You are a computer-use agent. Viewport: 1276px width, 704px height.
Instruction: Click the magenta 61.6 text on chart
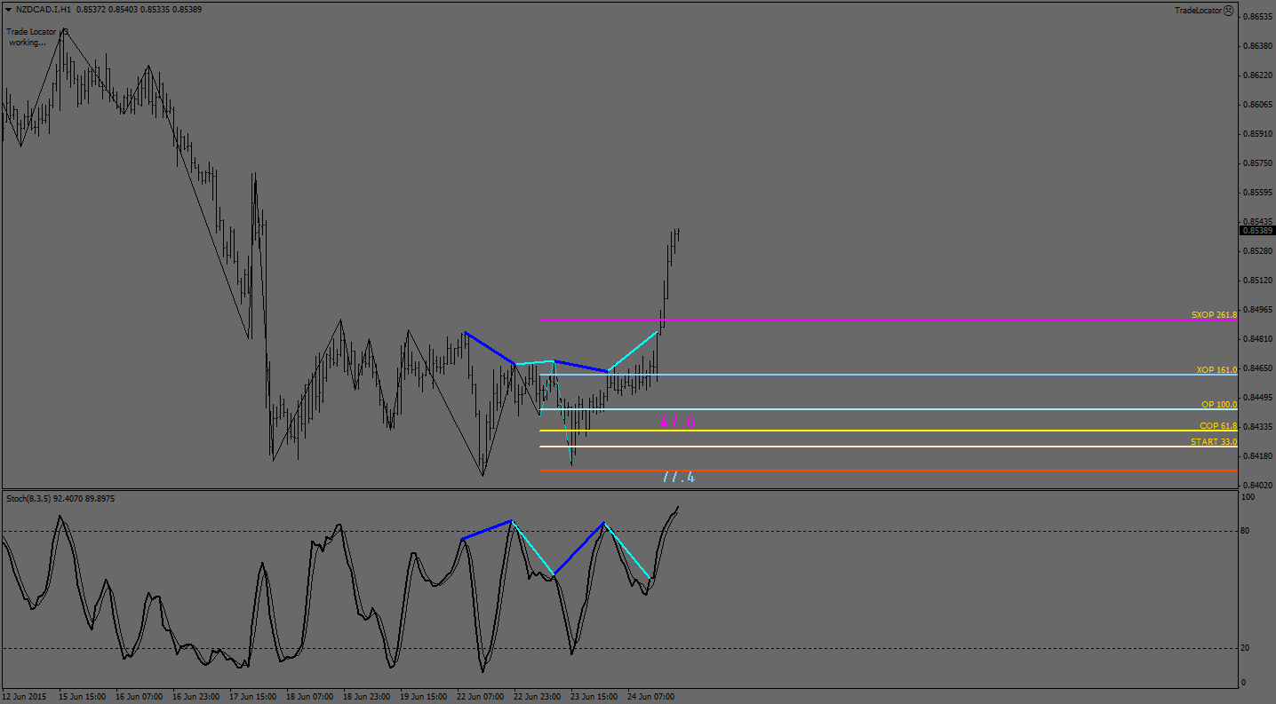pos(677,422)
